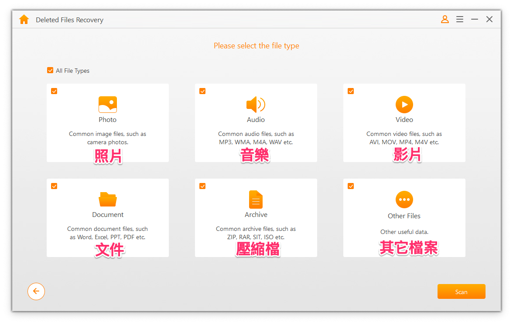Click the All File Types label
The image size is (513, 325).
click(x=72, y=71)
